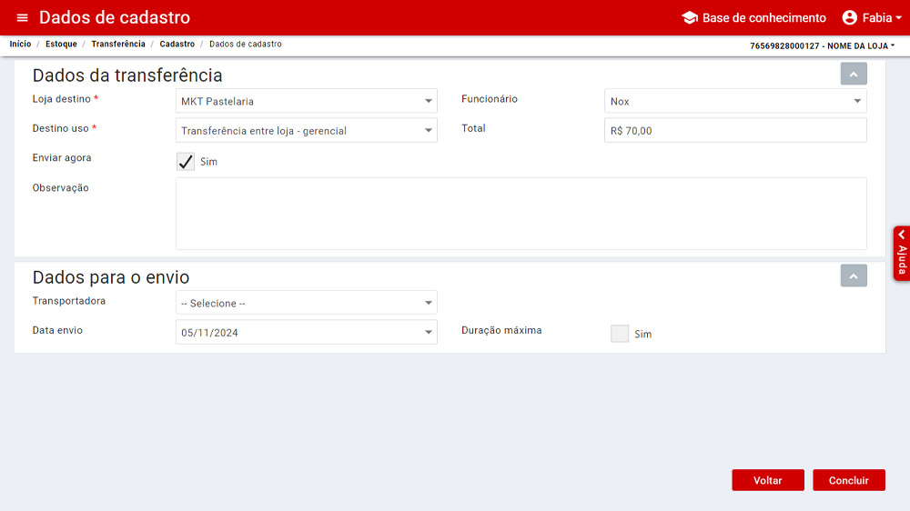Navigate to Estoque in the breadcrumb
Screen dimensions: 910x511
click(x=61, y=45)
